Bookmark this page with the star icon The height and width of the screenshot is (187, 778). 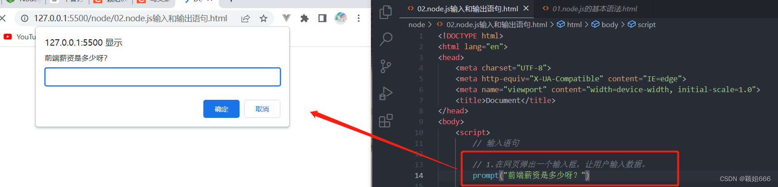[264, 19]
